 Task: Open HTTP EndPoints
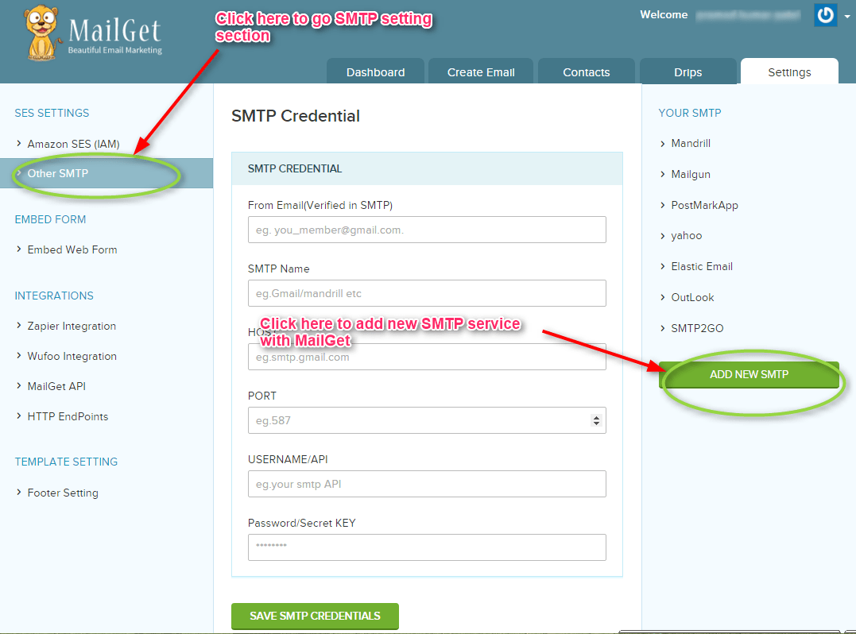pos(68,417)
